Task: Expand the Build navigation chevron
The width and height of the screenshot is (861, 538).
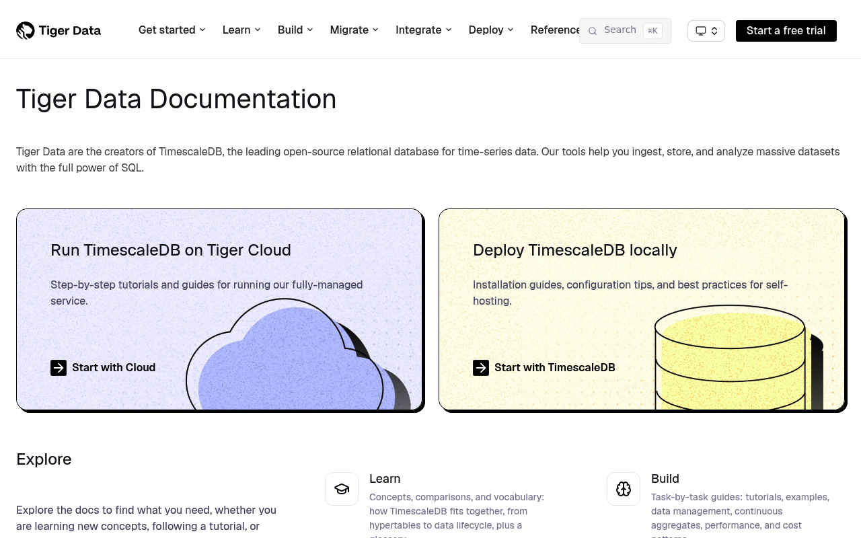Action: pos(310,30)
